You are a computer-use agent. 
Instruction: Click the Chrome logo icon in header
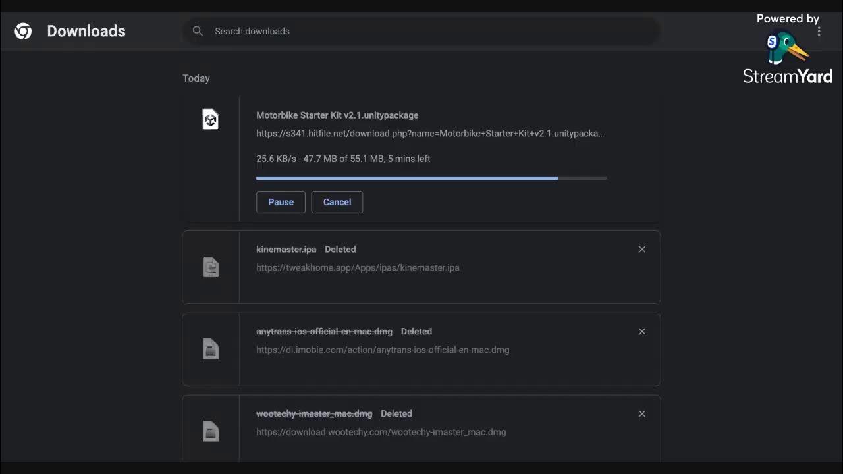click(x=23, y=31)
